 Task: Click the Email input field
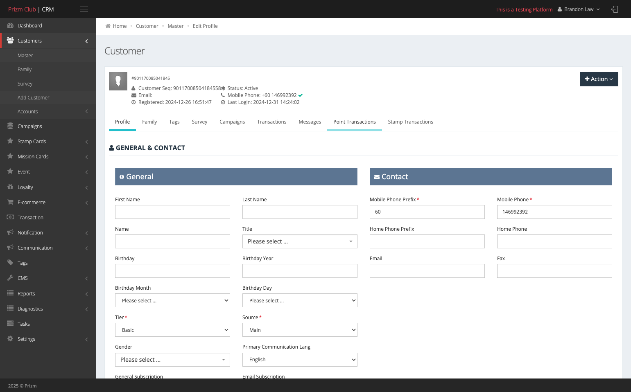click(427, 271)
